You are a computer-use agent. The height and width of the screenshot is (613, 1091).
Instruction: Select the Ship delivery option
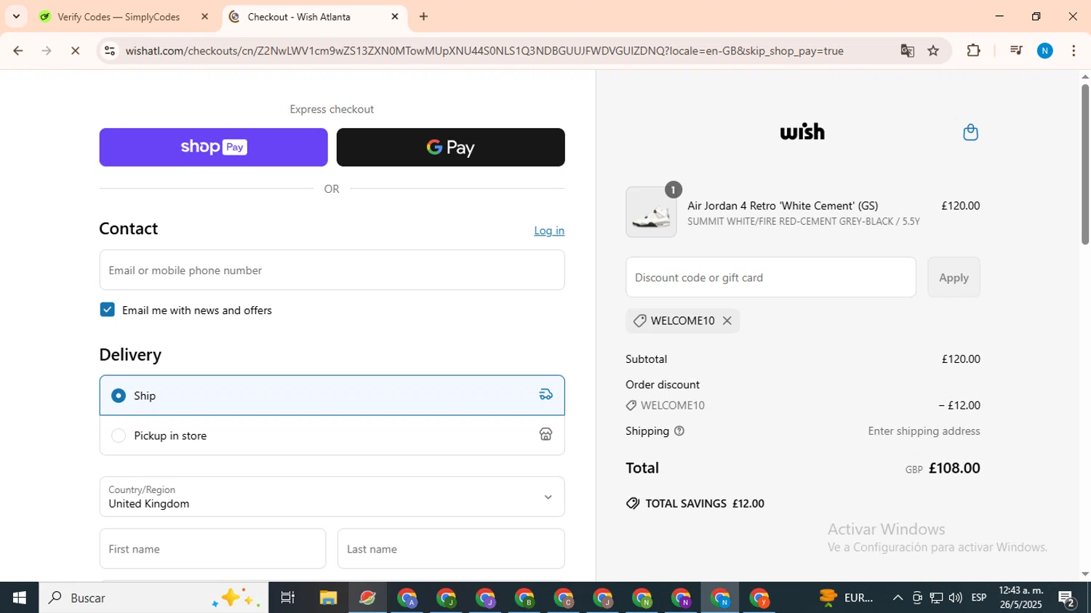coord(332,396)
